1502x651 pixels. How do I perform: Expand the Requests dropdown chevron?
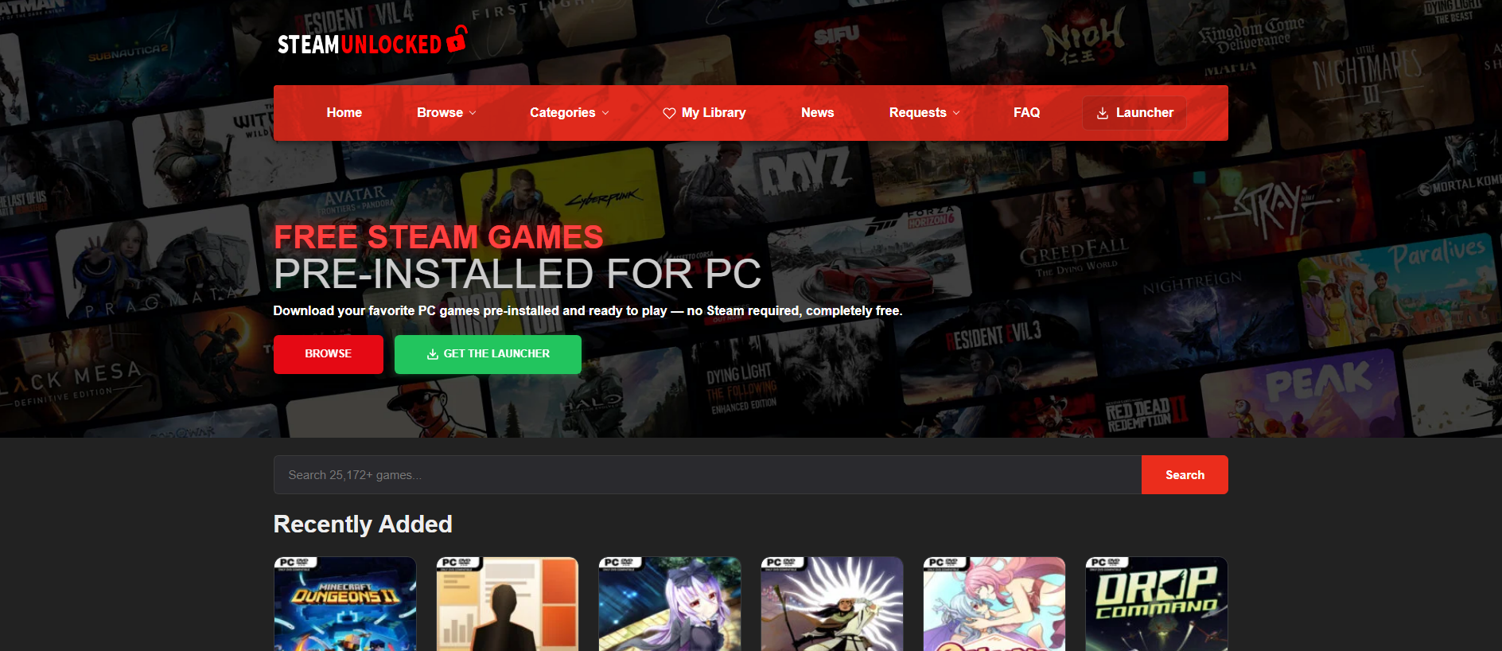(956, 113)
